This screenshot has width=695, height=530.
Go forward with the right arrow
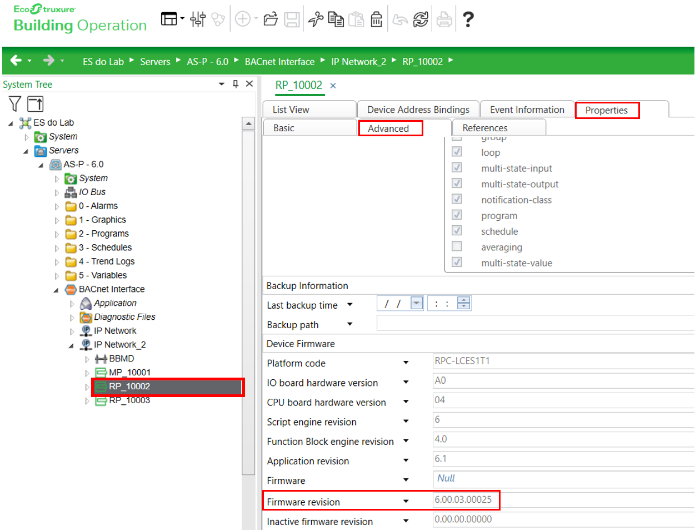point(49,60)
